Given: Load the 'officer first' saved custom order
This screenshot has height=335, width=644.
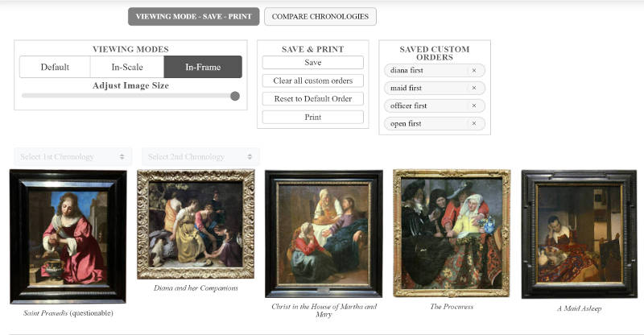Looking at the screenshot, I should click(427, 105).
